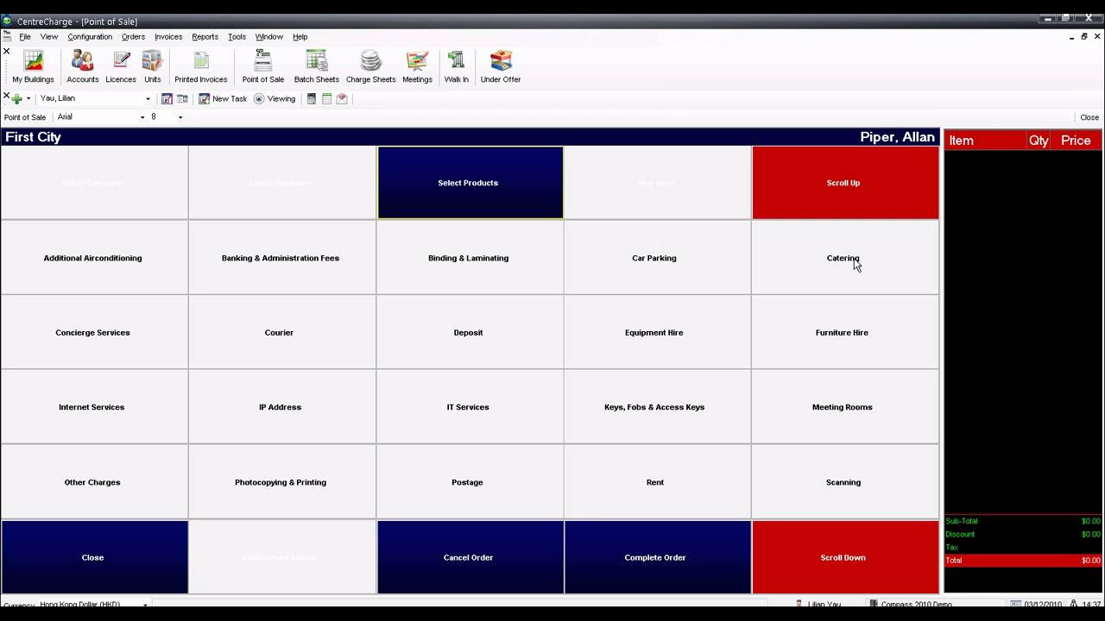
Task: Click the Cancel Order button
Action: pyautogui.click(x=470, y=557)
